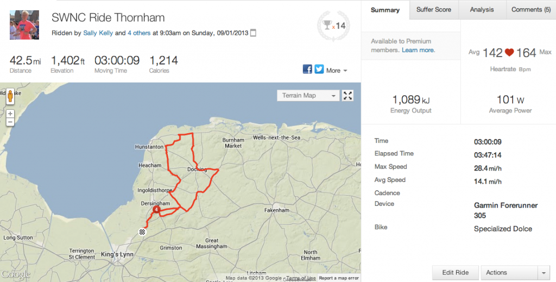Click the red segment marker numbered 4
Viewport: 556px width, 282px height.
coord(156,209)
